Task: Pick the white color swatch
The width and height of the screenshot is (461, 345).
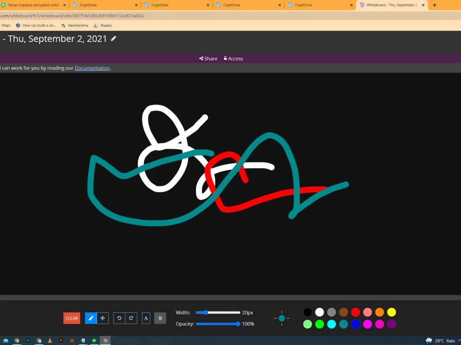Action: [x=319, y=312]
